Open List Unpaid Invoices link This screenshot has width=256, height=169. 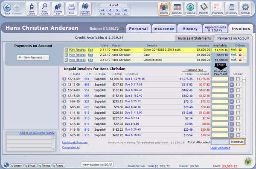(75, 143)
